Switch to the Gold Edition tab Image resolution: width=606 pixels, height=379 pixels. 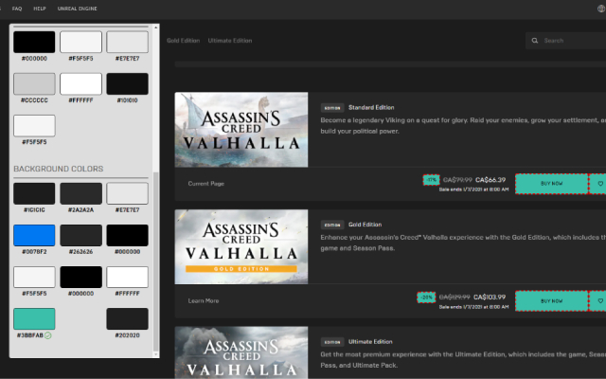click(182, 41)
